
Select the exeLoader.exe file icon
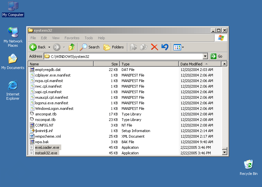32,147
